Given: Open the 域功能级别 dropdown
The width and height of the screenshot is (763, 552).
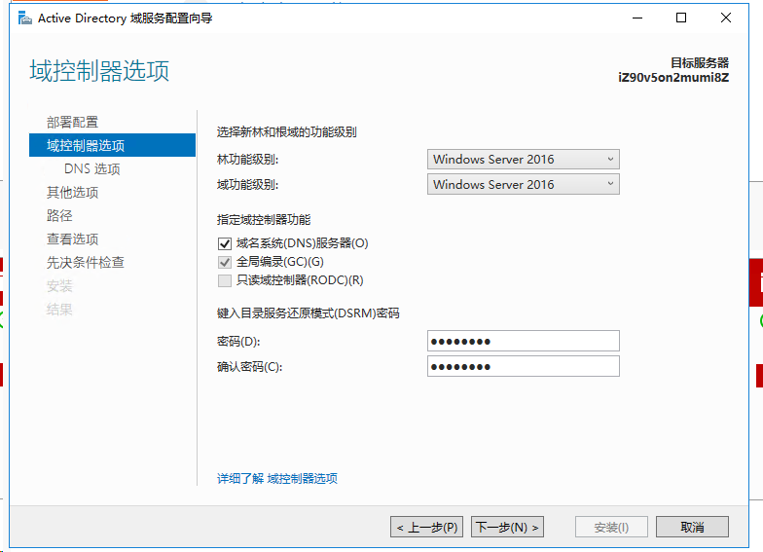Looking at the screenshot, I should point(524,185).
